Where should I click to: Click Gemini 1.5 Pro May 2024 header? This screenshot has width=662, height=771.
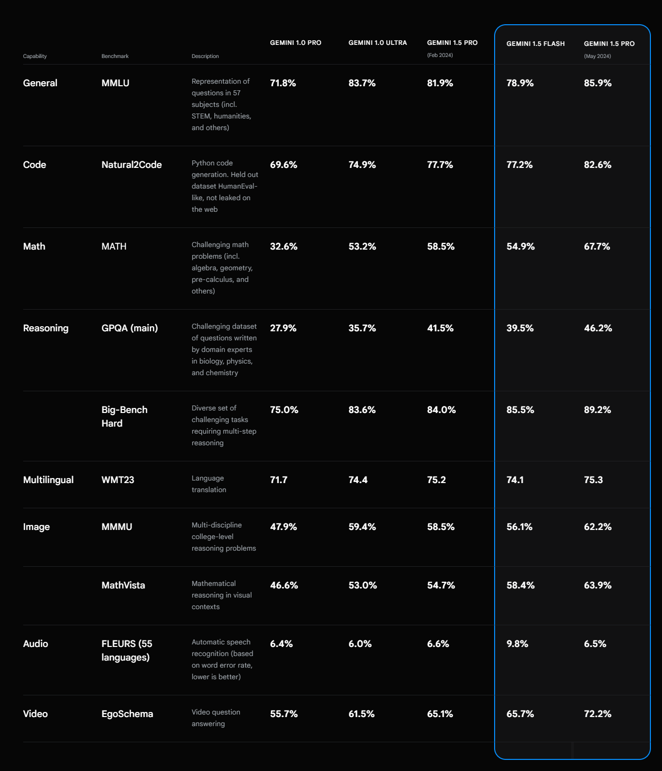pos(609,44)
